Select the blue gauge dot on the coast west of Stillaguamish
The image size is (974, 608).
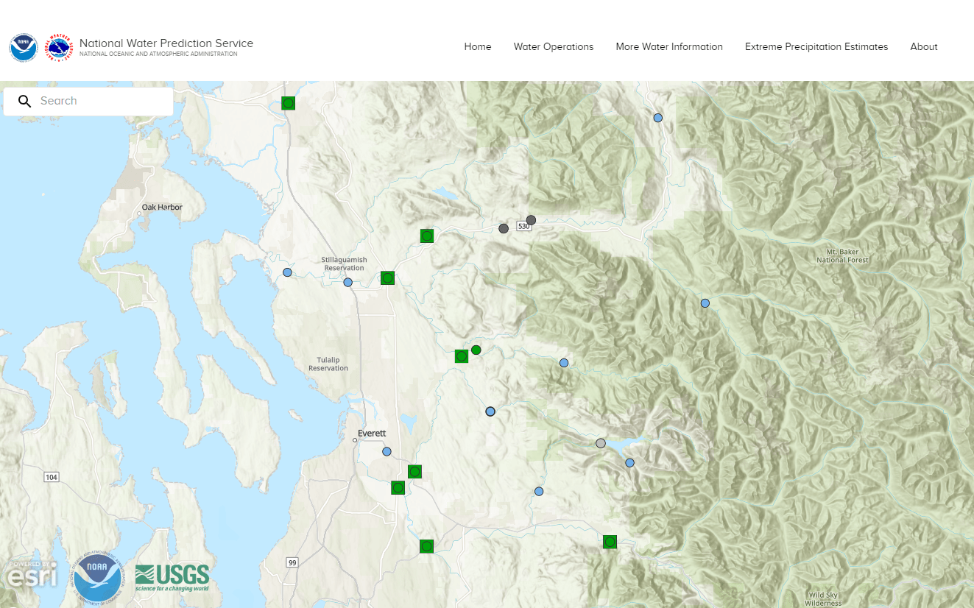tap(287, 272)
